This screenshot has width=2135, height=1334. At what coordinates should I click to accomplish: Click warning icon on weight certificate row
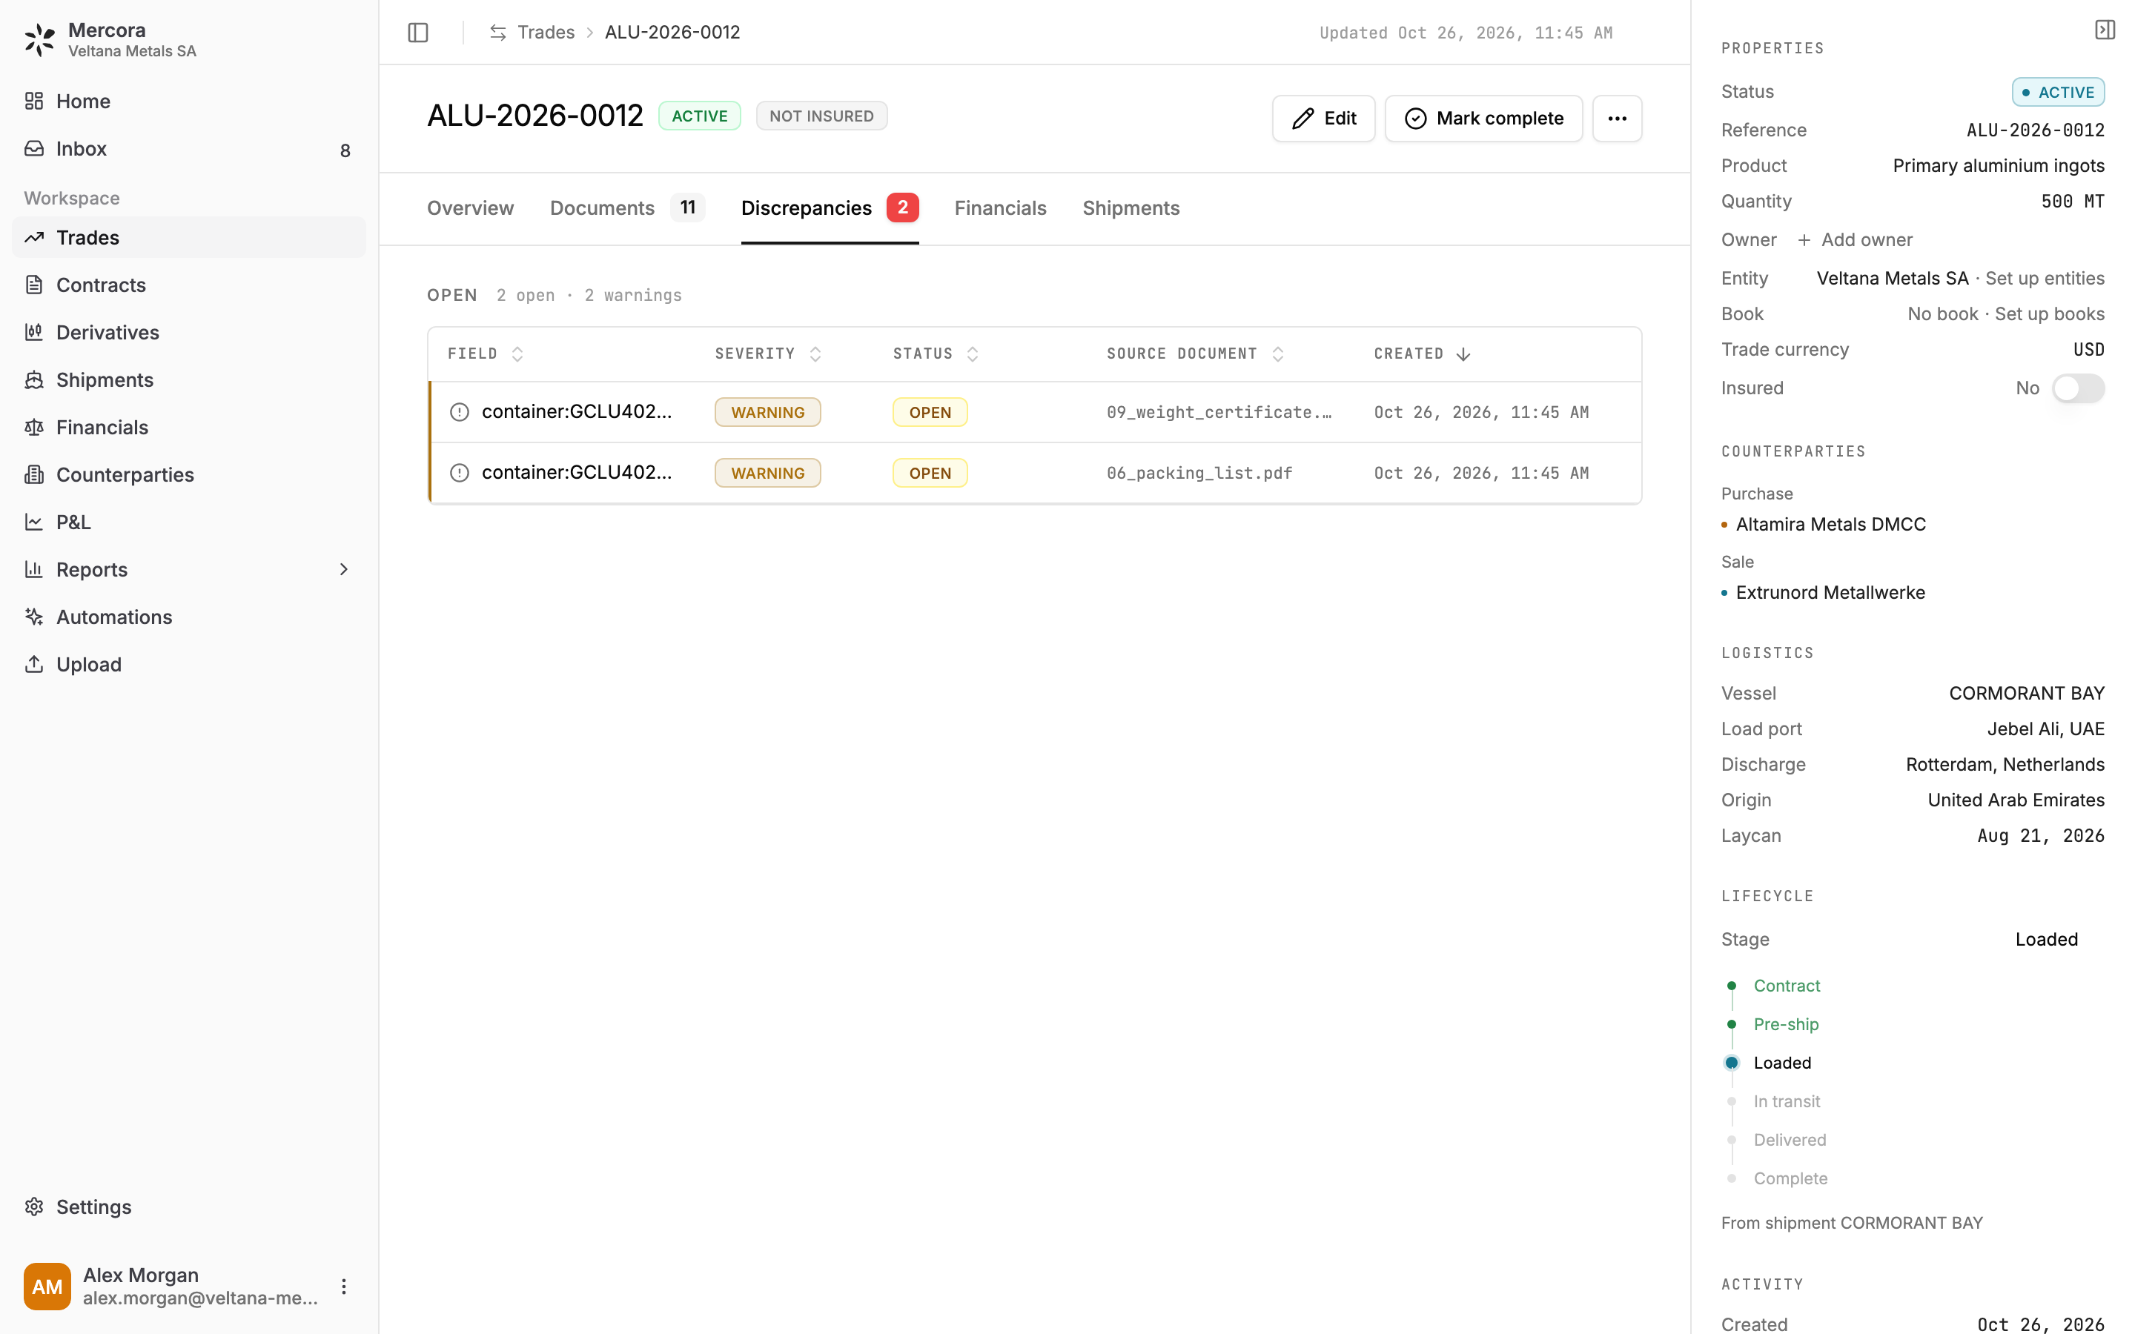coord(460,412)
